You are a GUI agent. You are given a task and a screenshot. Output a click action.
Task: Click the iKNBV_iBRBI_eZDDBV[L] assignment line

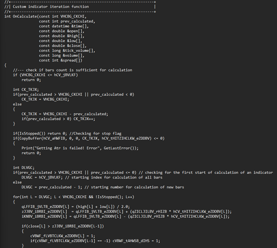click(x=126, y=217)
